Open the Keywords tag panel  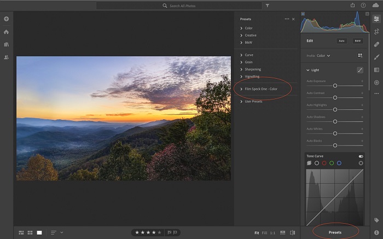[376, 220]
